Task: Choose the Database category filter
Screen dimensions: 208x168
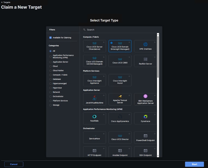Action: point(50,79)
